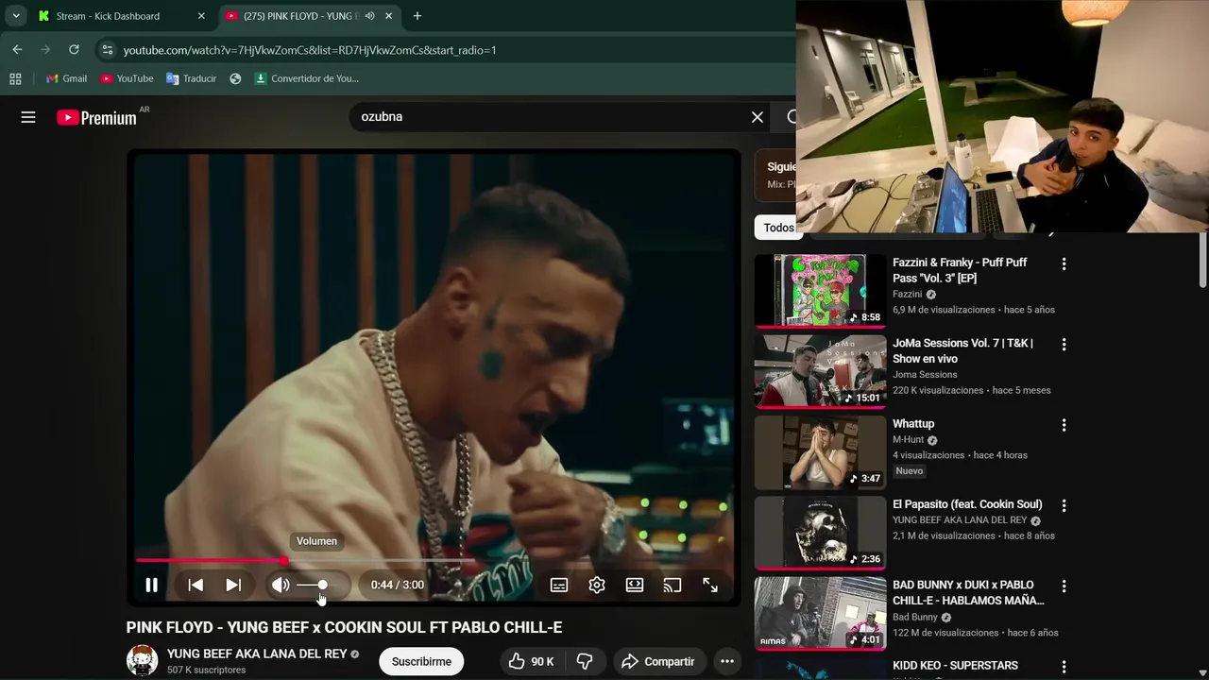The width and height of the screenshot is (1209, 680).
Task: Go to YouTube Premium home logo
Action: click(97, 117)
